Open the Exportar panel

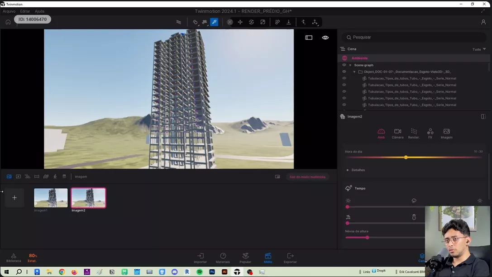click(x=290, y=258)
